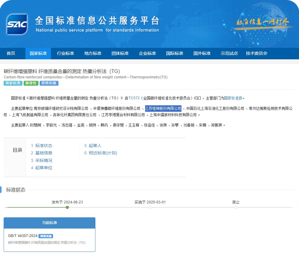Click the highlighted 江苏恒神股份有限公司 text
Viewport: 299px width, 257px height.
coord(163,108)
